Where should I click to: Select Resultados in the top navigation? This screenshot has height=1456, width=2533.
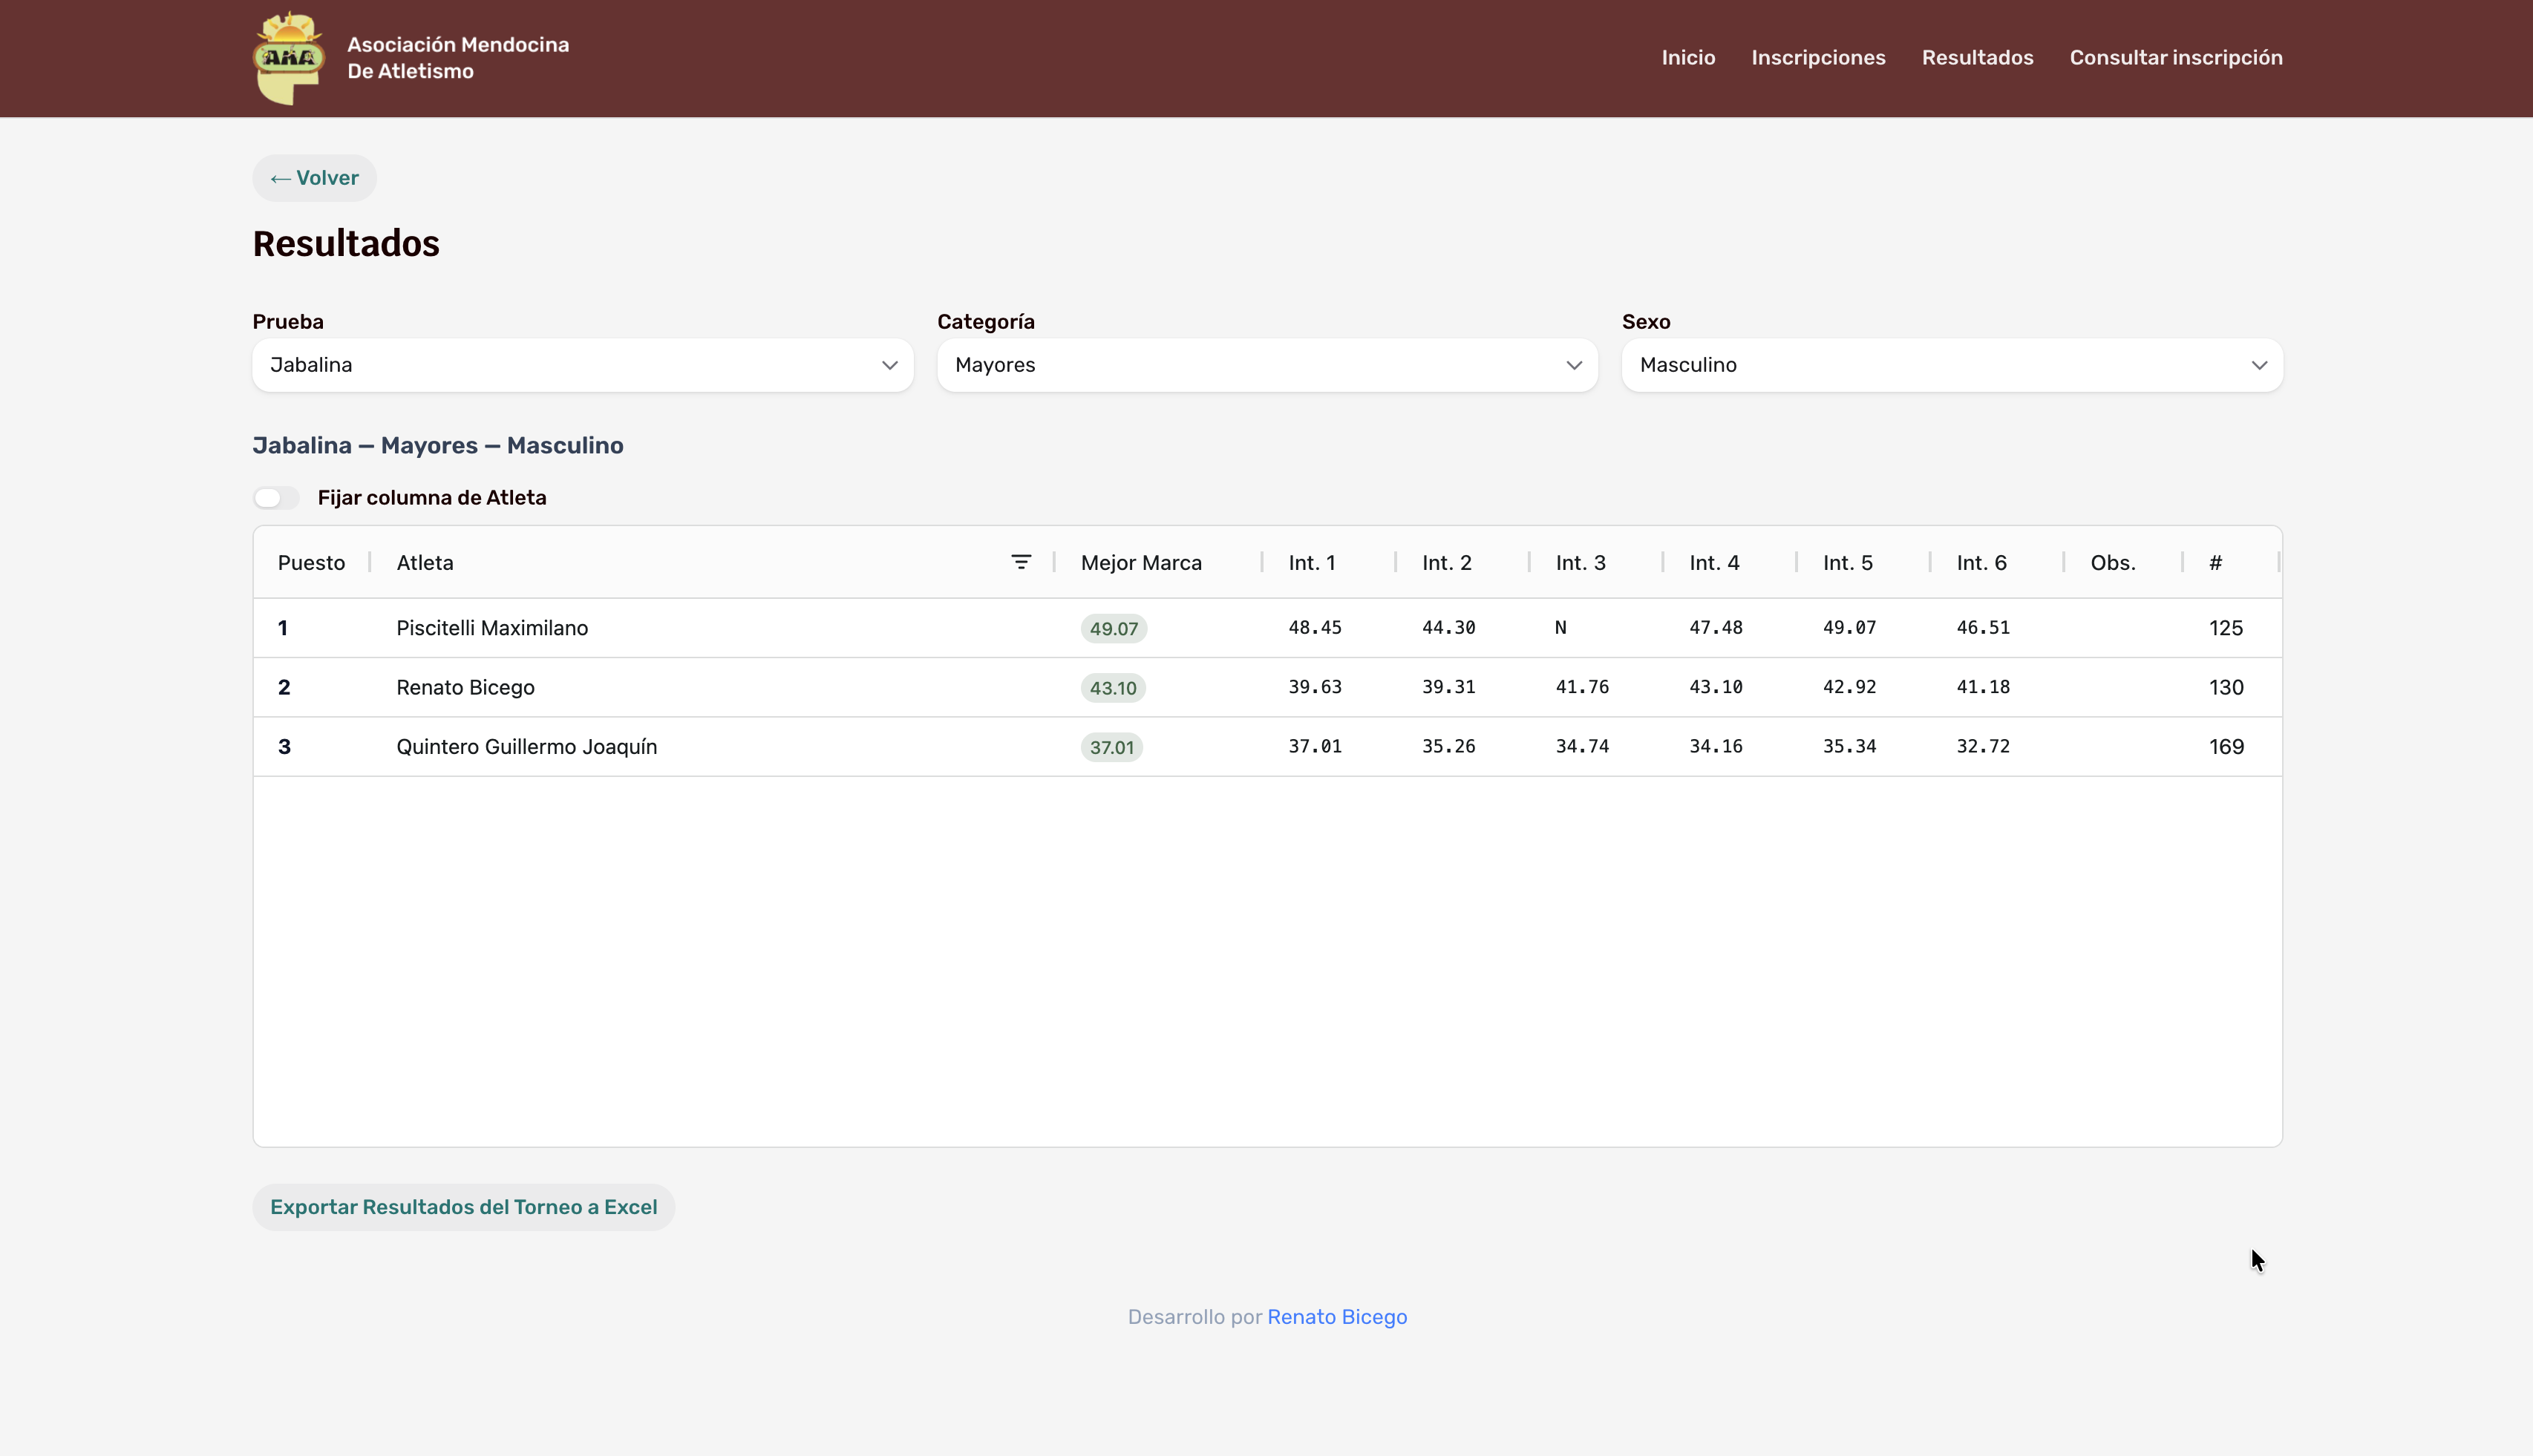click(1977, 58)
